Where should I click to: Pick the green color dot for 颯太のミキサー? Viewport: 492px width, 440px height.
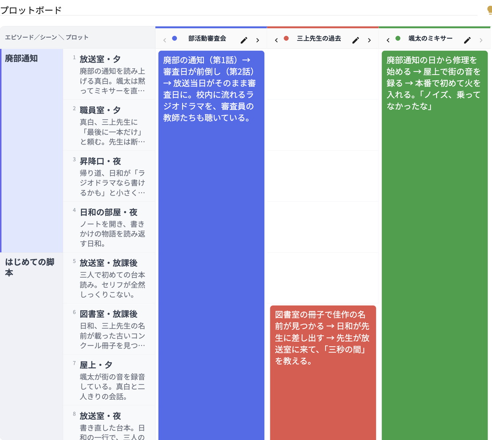click(x=398, y=38)
